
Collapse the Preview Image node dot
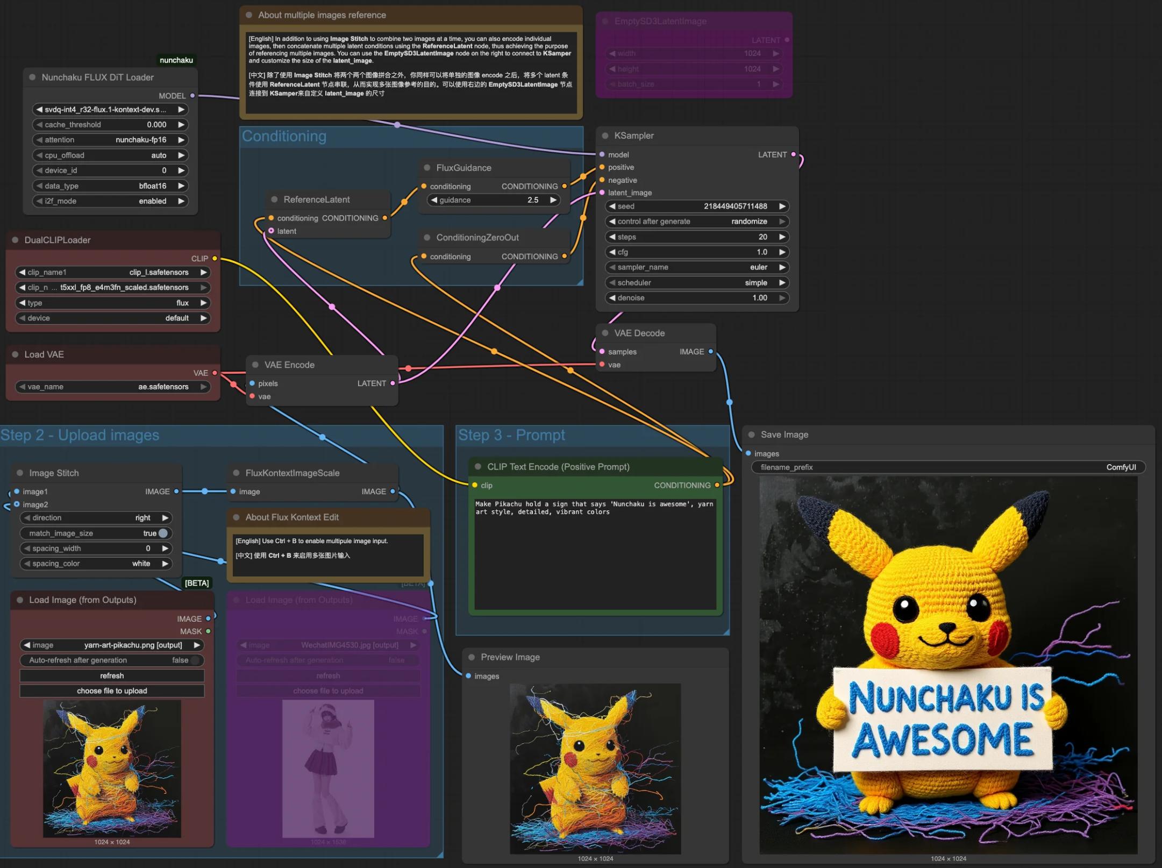472,657
